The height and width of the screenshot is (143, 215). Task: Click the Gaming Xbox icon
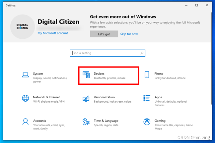(x=147, y=122)
